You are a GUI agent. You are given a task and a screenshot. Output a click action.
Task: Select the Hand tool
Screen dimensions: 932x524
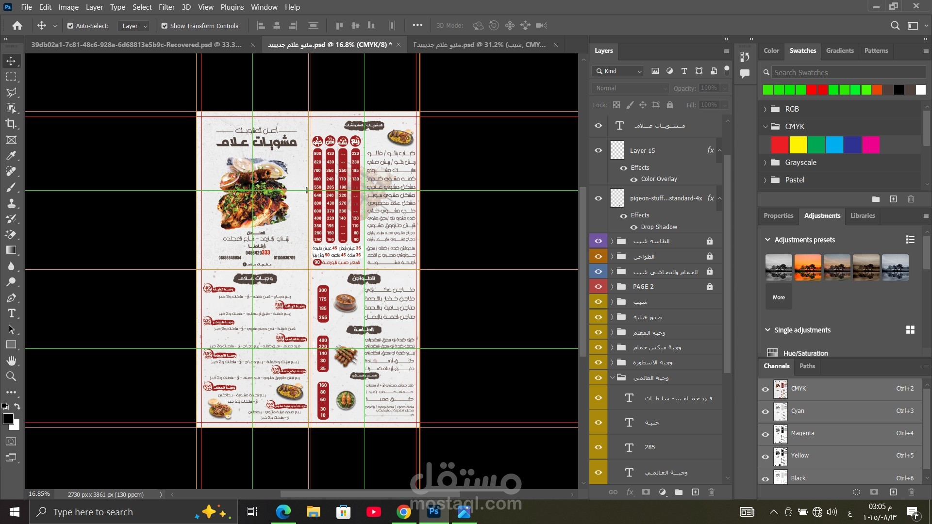point(11,360)
